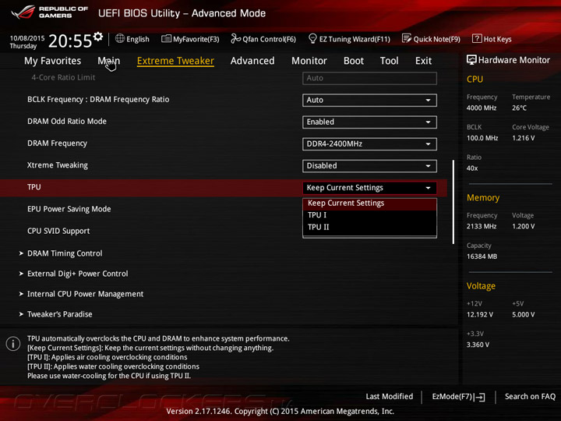Image resolution: width=561 pixels, height=421 pixels.
Task: Click the time display 20:55
Action: (70, 41)
